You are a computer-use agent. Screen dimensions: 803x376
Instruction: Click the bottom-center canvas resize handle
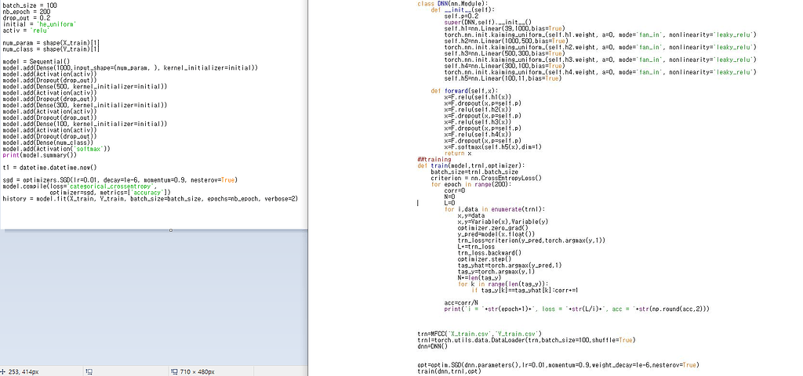(x=171, y=230)
